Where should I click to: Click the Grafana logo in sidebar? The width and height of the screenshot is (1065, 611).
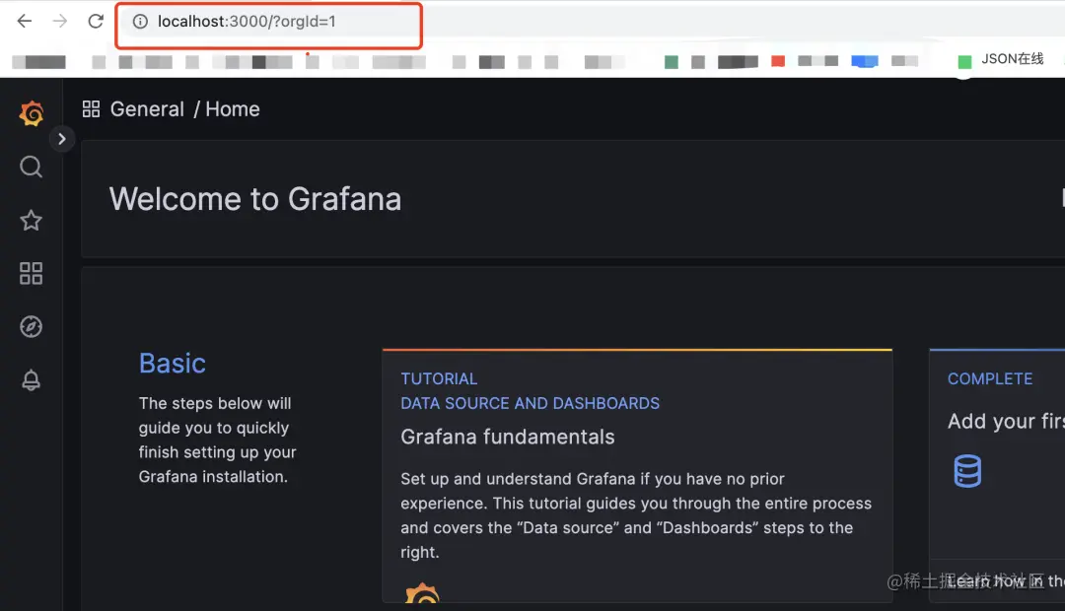pos(32,112)
